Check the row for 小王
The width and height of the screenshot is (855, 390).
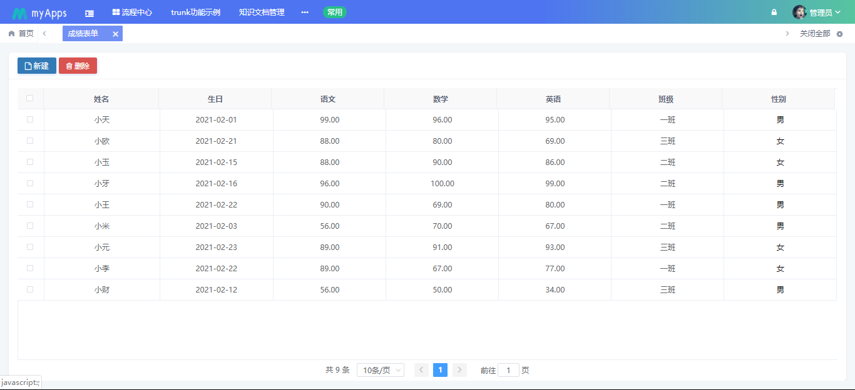coord(29,204)
